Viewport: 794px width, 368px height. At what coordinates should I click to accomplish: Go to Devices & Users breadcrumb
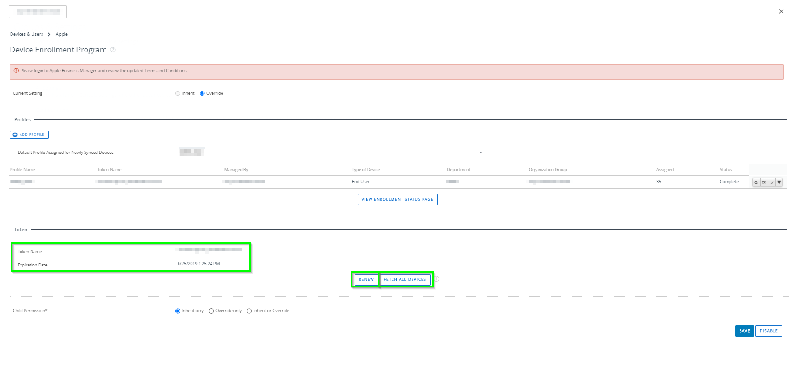click(26, 34)
